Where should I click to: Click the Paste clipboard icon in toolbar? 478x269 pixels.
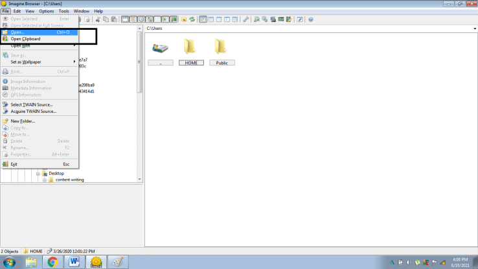[114, 19]
